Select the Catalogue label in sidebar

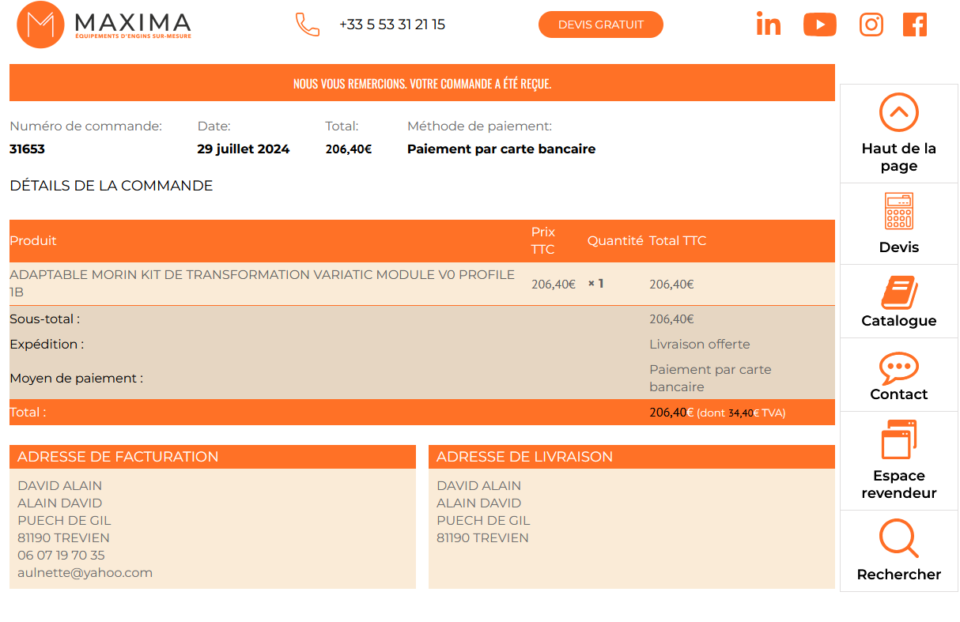(898, 321)
